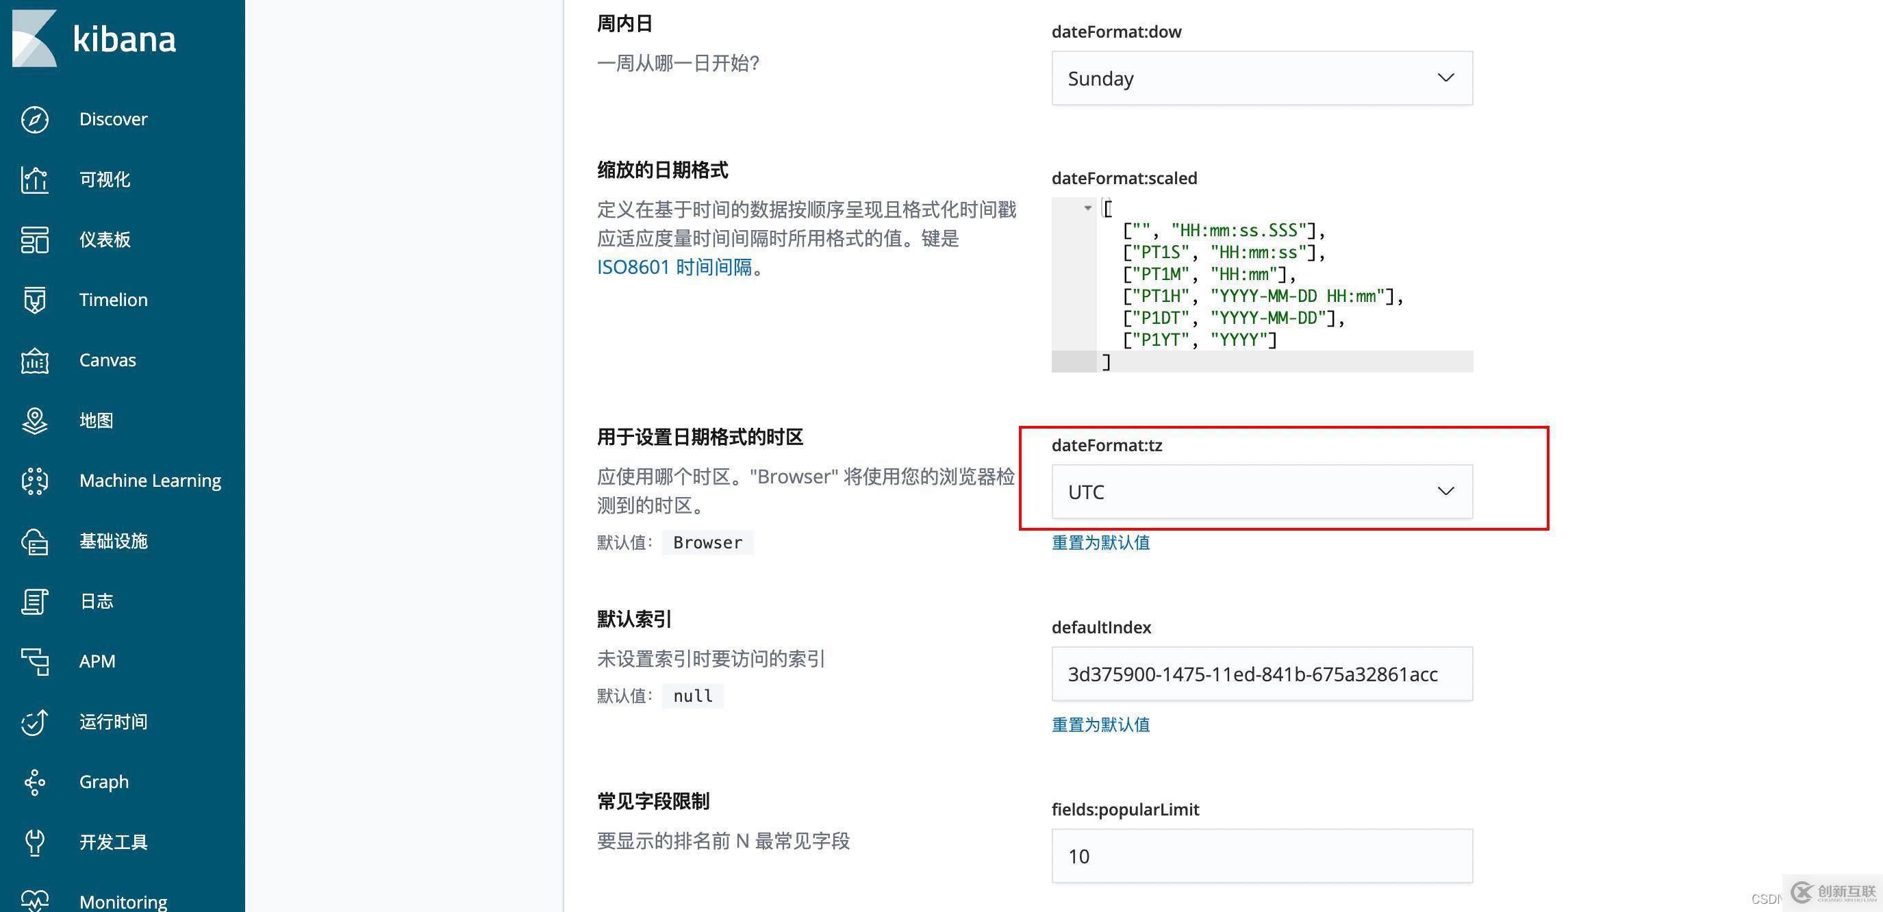Click the fields:popularLimit input field
Screen dimensions: 1883x912
click(x=1262, y=856)
